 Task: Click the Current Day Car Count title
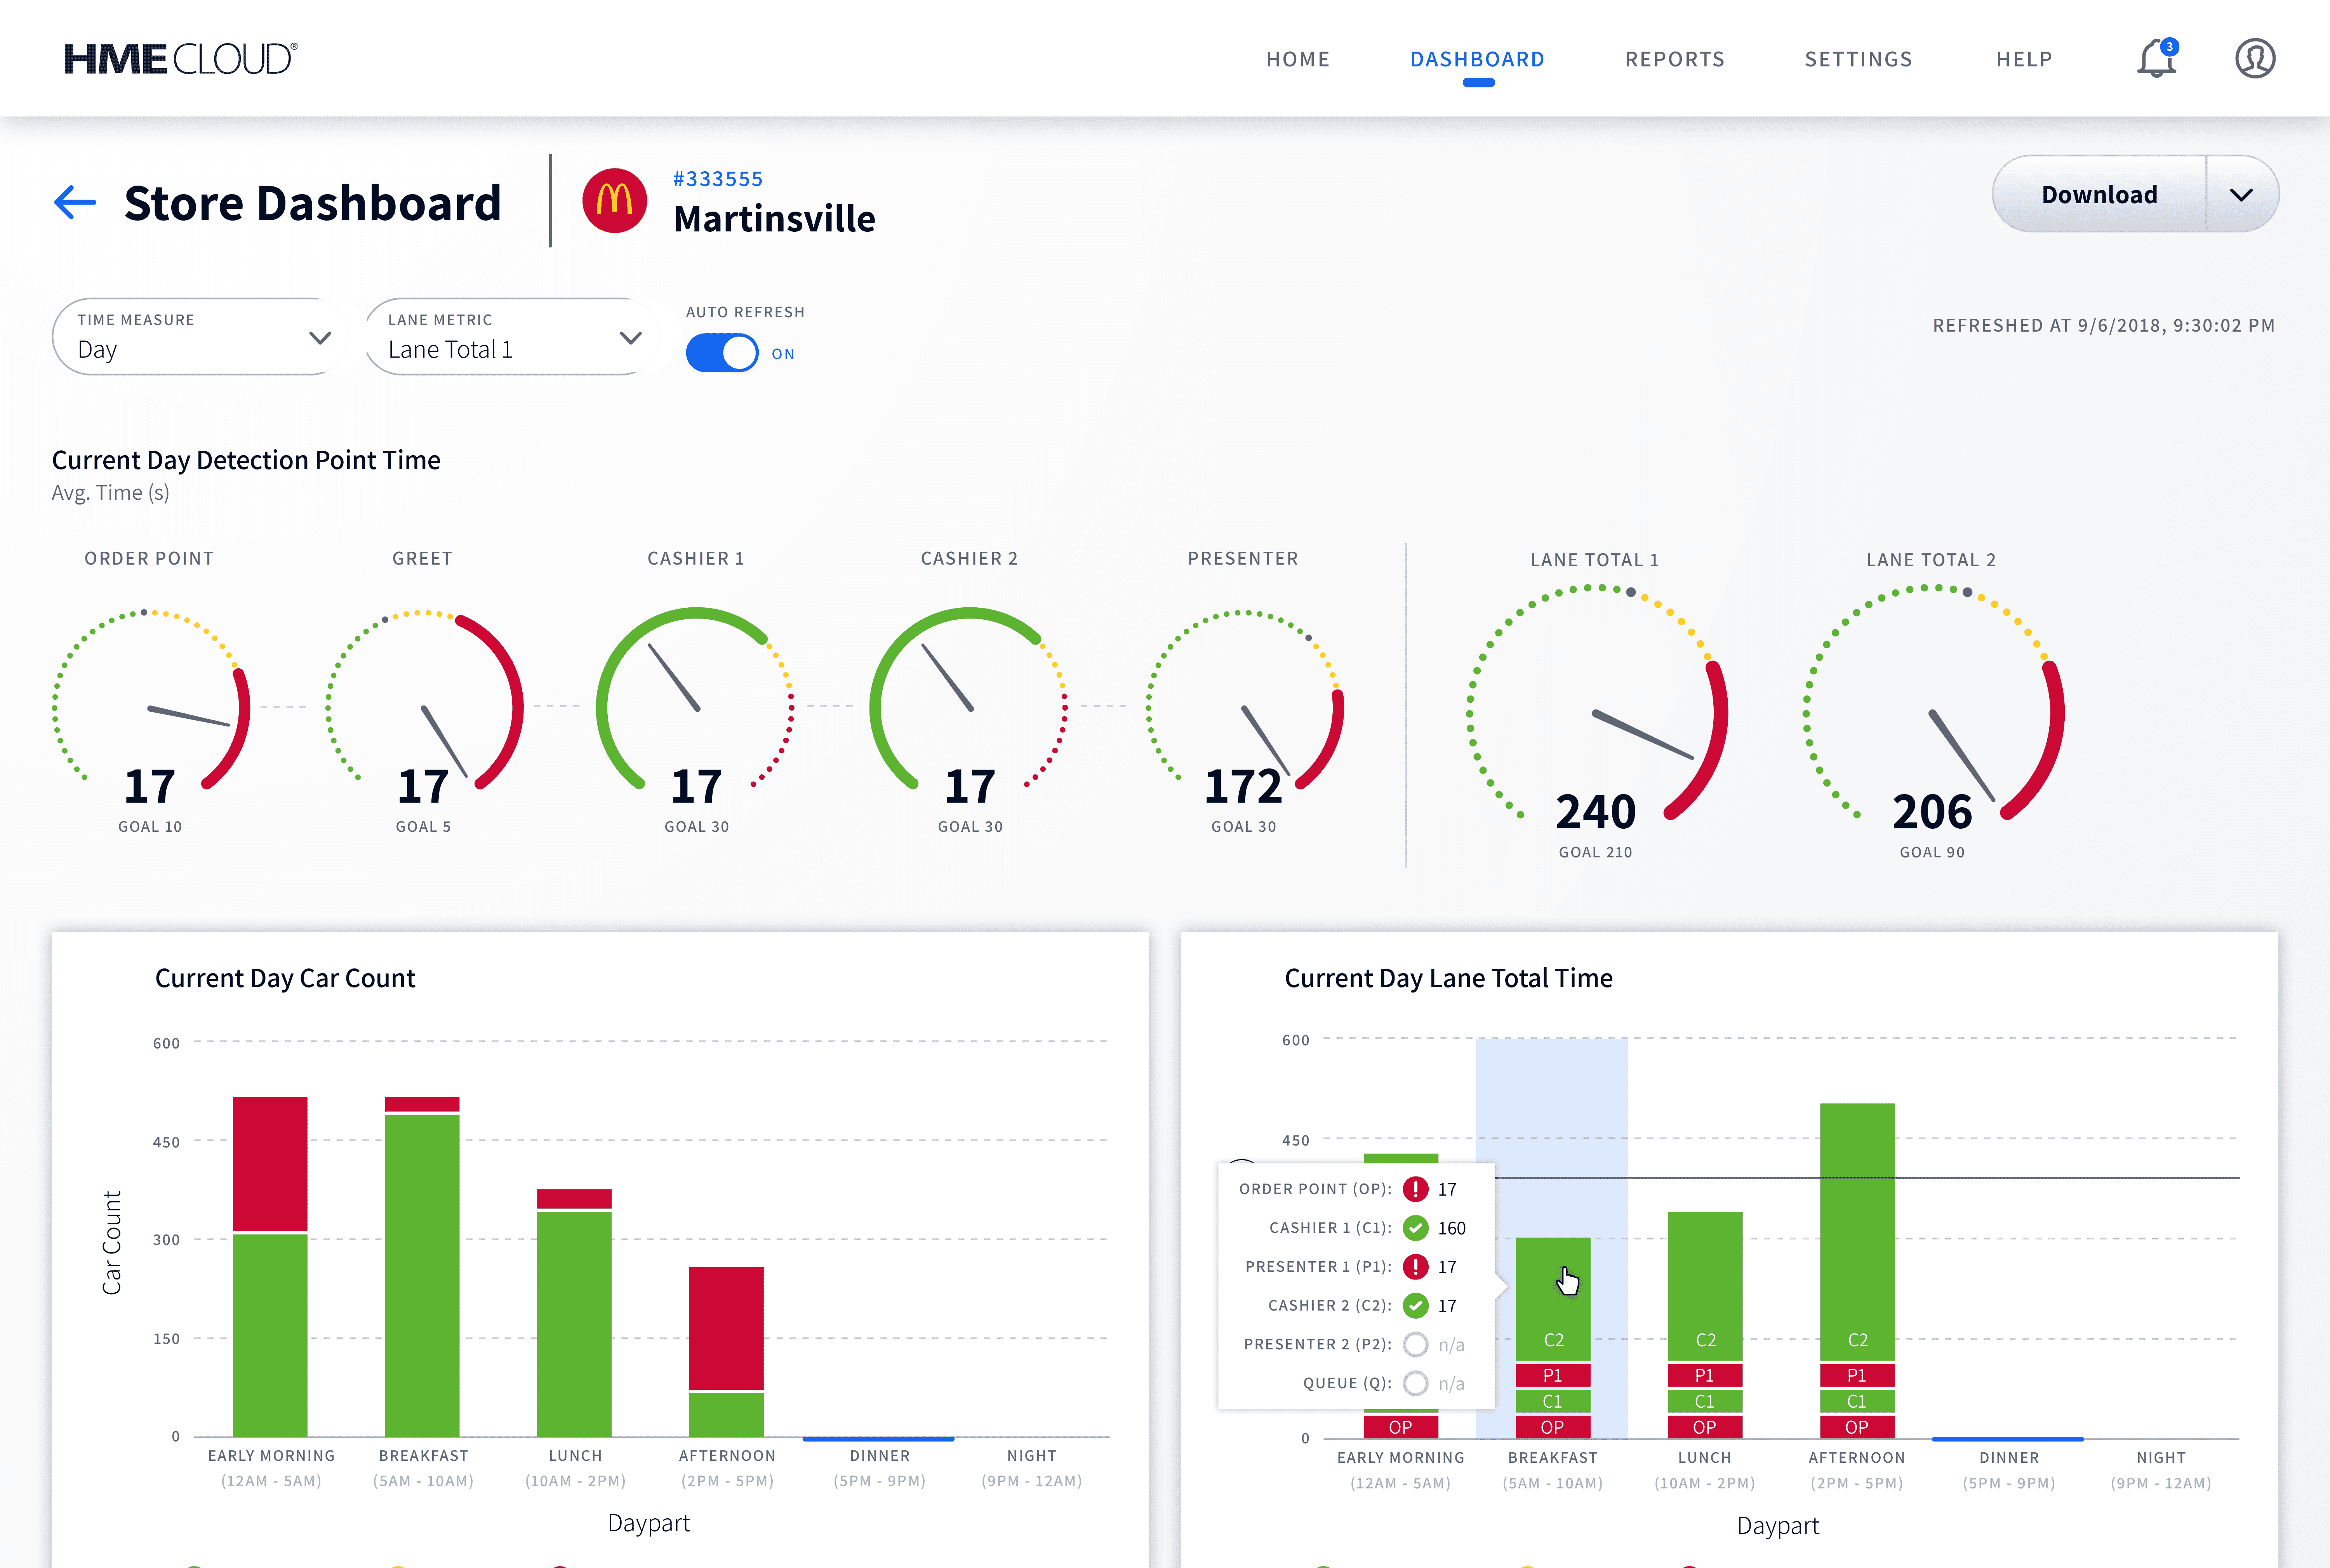(285, 978)
